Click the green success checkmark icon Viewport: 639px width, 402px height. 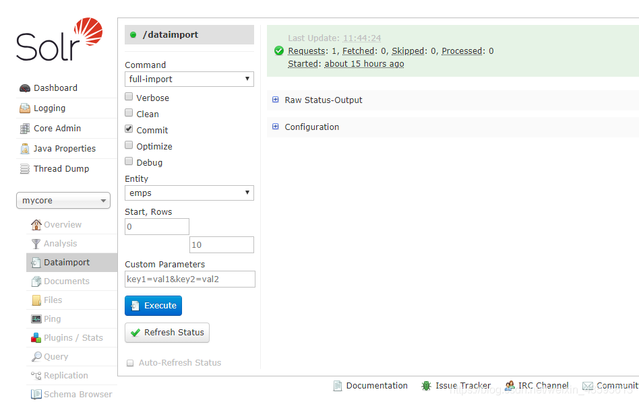[x=279, y=51]
